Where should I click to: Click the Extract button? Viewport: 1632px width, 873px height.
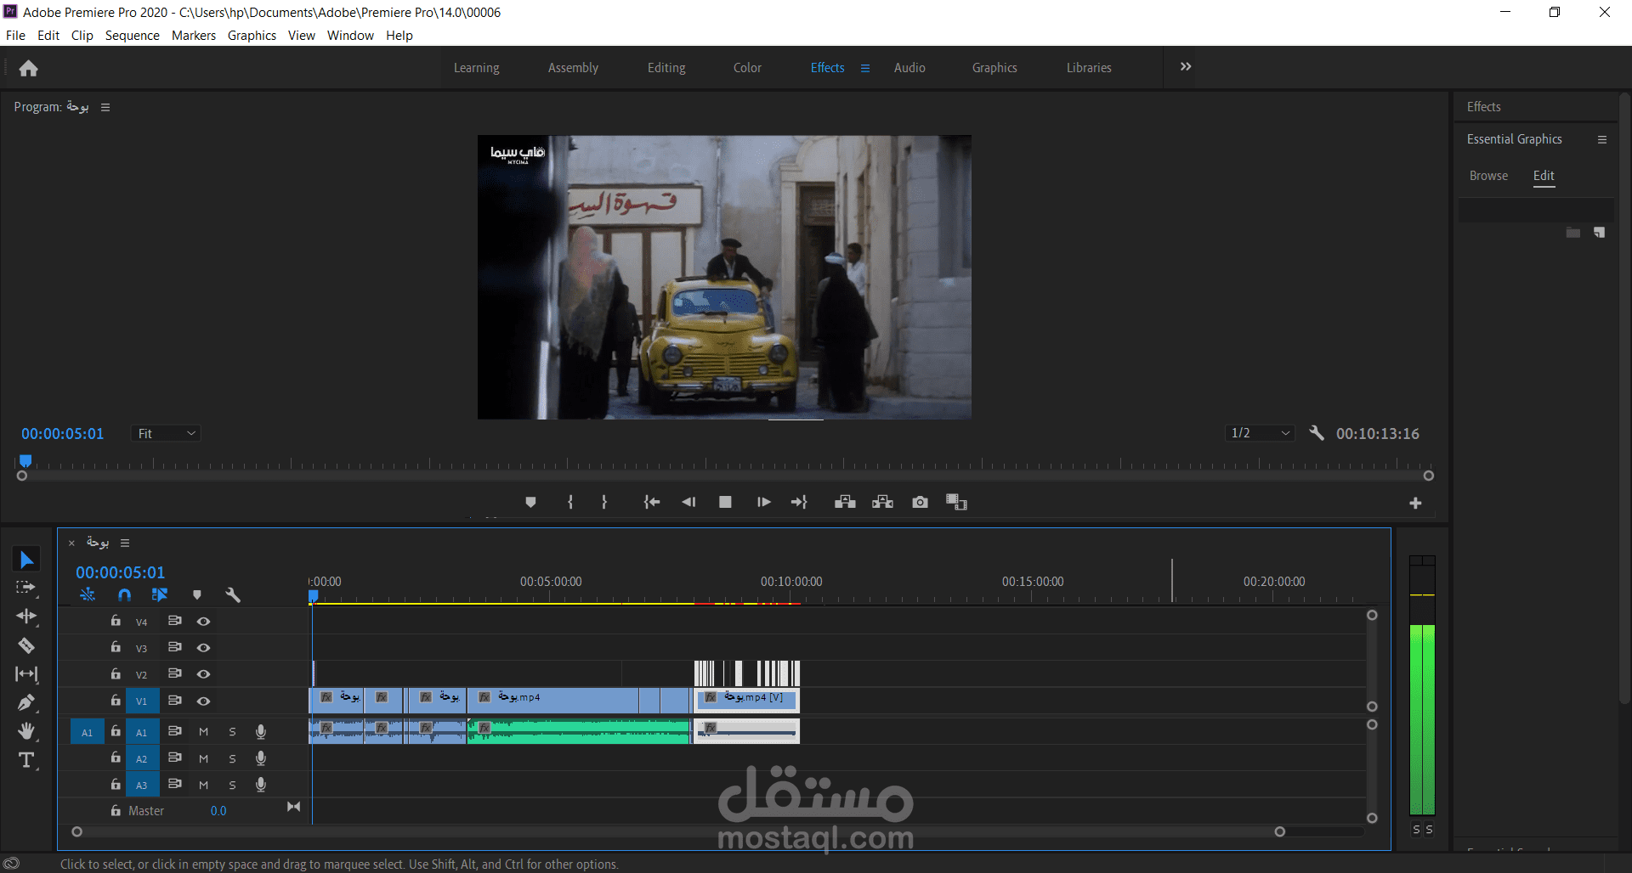click(x=882, y=502)
